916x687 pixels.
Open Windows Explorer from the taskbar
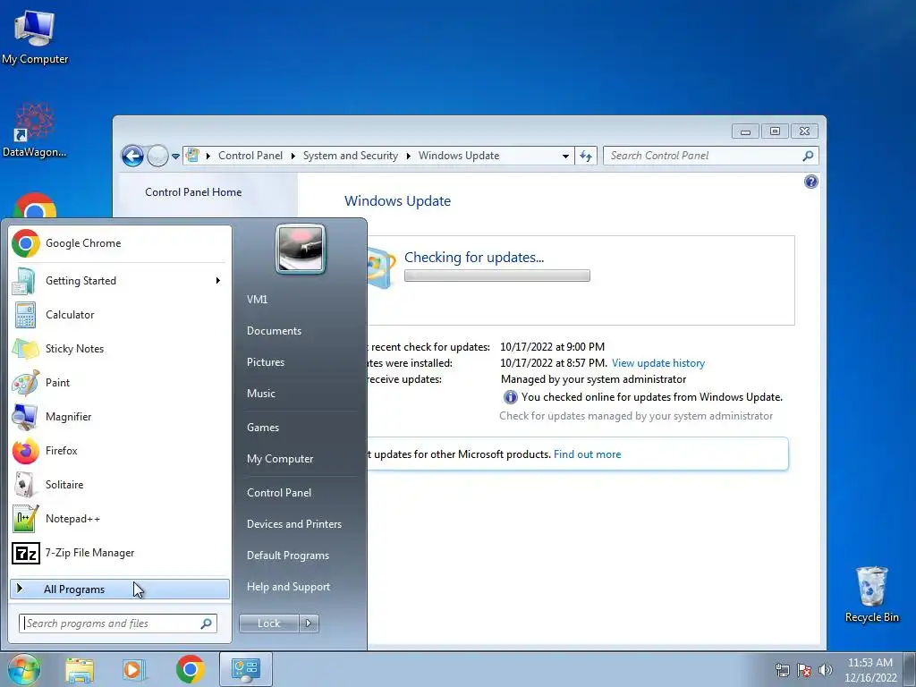tap(80, 669)
